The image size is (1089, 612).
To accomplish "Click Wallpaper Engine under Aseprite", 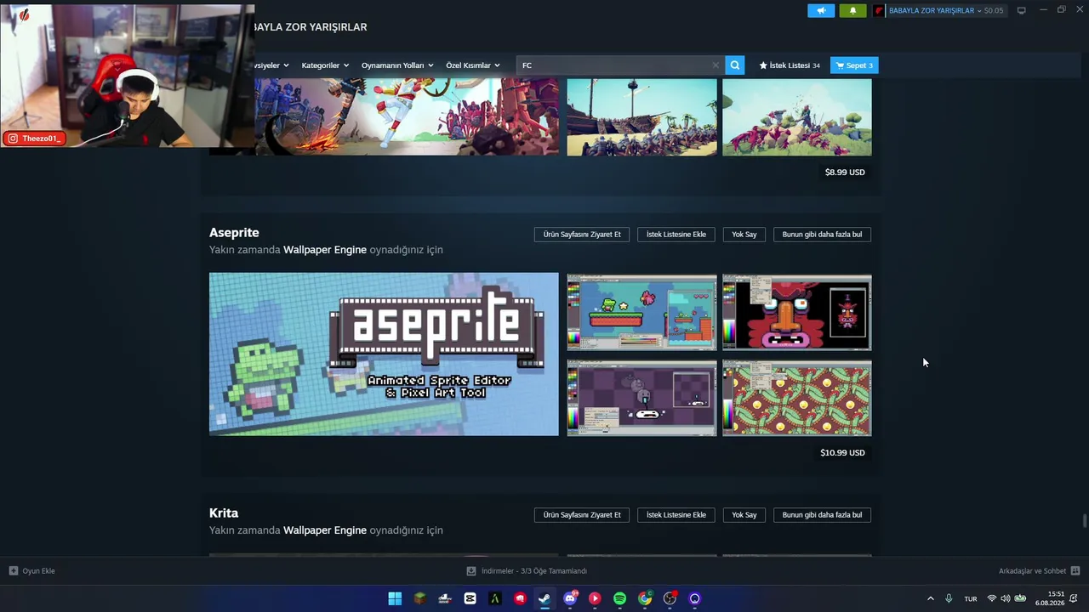I will point(325,250).
